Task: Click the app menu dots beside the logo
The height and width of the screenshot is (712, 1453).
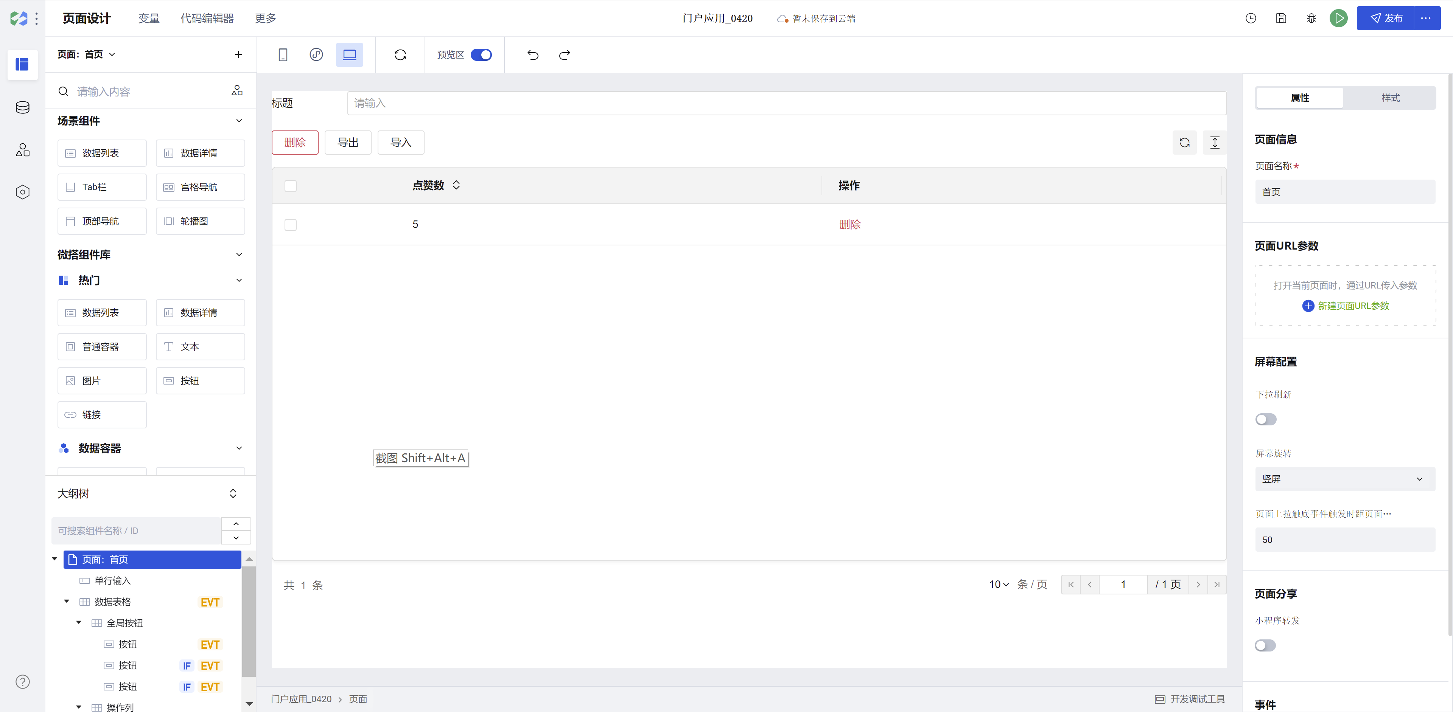Action: (x=37, y=19)
